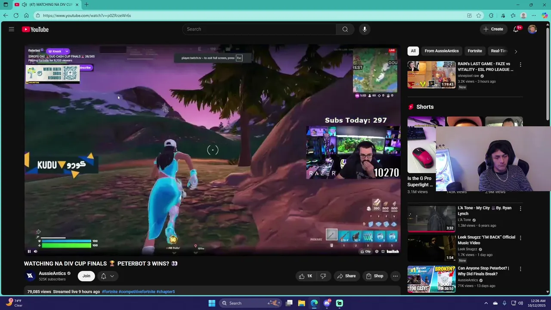Open the Create button menu

(x=493, y=29)
